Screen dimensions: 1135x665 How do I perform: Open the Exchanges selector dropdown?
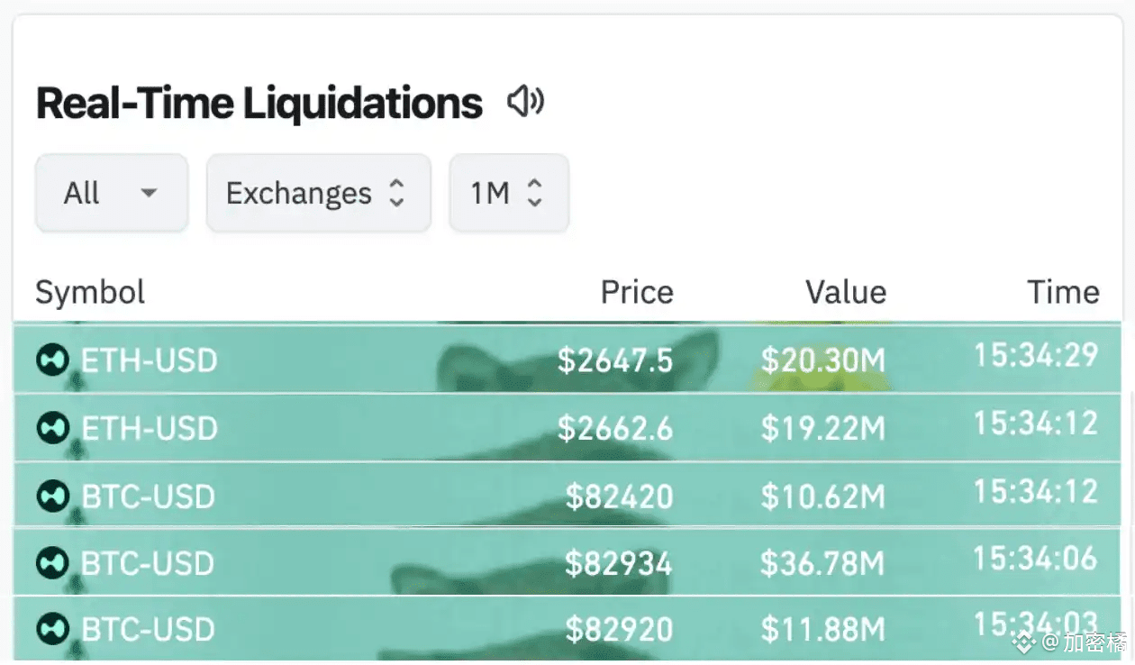point(318,193)
